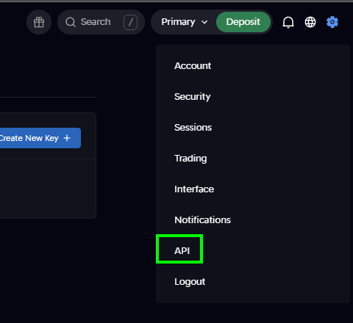
Task: Select API from the settings menu
Action: (x=182, y=251)
